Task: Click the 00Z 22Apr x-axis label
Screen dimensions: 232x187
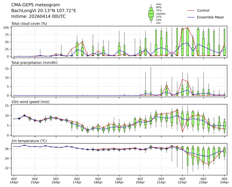Action: [x=182, y=180]
